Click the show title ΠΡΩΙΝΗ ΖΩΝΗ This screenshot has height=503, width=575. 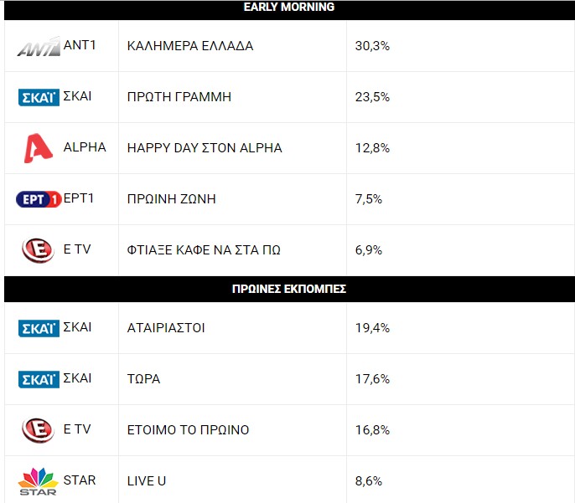[x=172, y=199]
